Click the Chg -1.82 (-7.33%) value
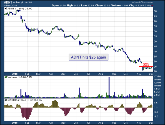 140,6
